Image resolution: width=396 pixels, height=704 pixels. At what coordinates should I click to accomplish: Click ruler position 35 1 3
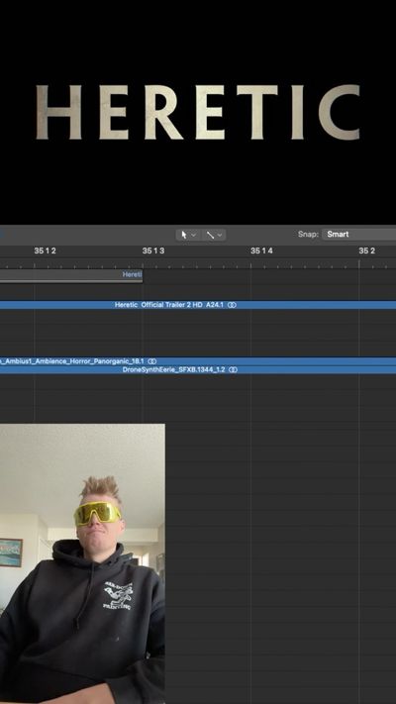click(153, 251)
